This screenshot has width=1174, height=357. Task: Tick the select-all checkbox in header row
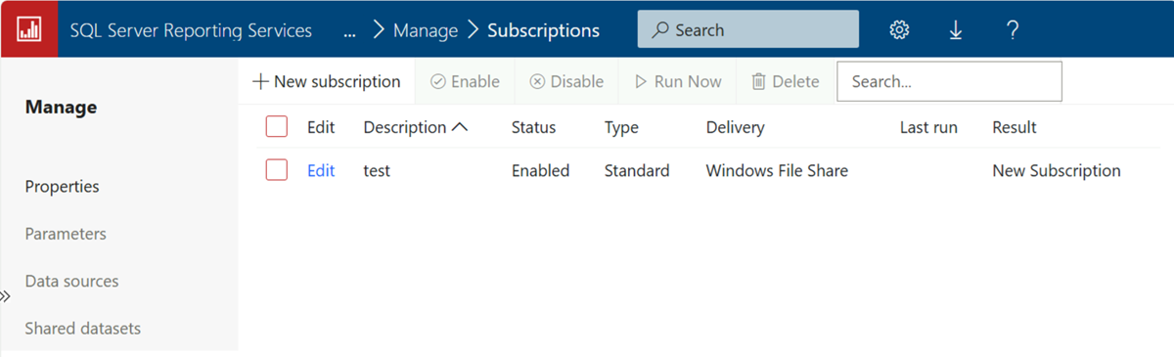277,127
